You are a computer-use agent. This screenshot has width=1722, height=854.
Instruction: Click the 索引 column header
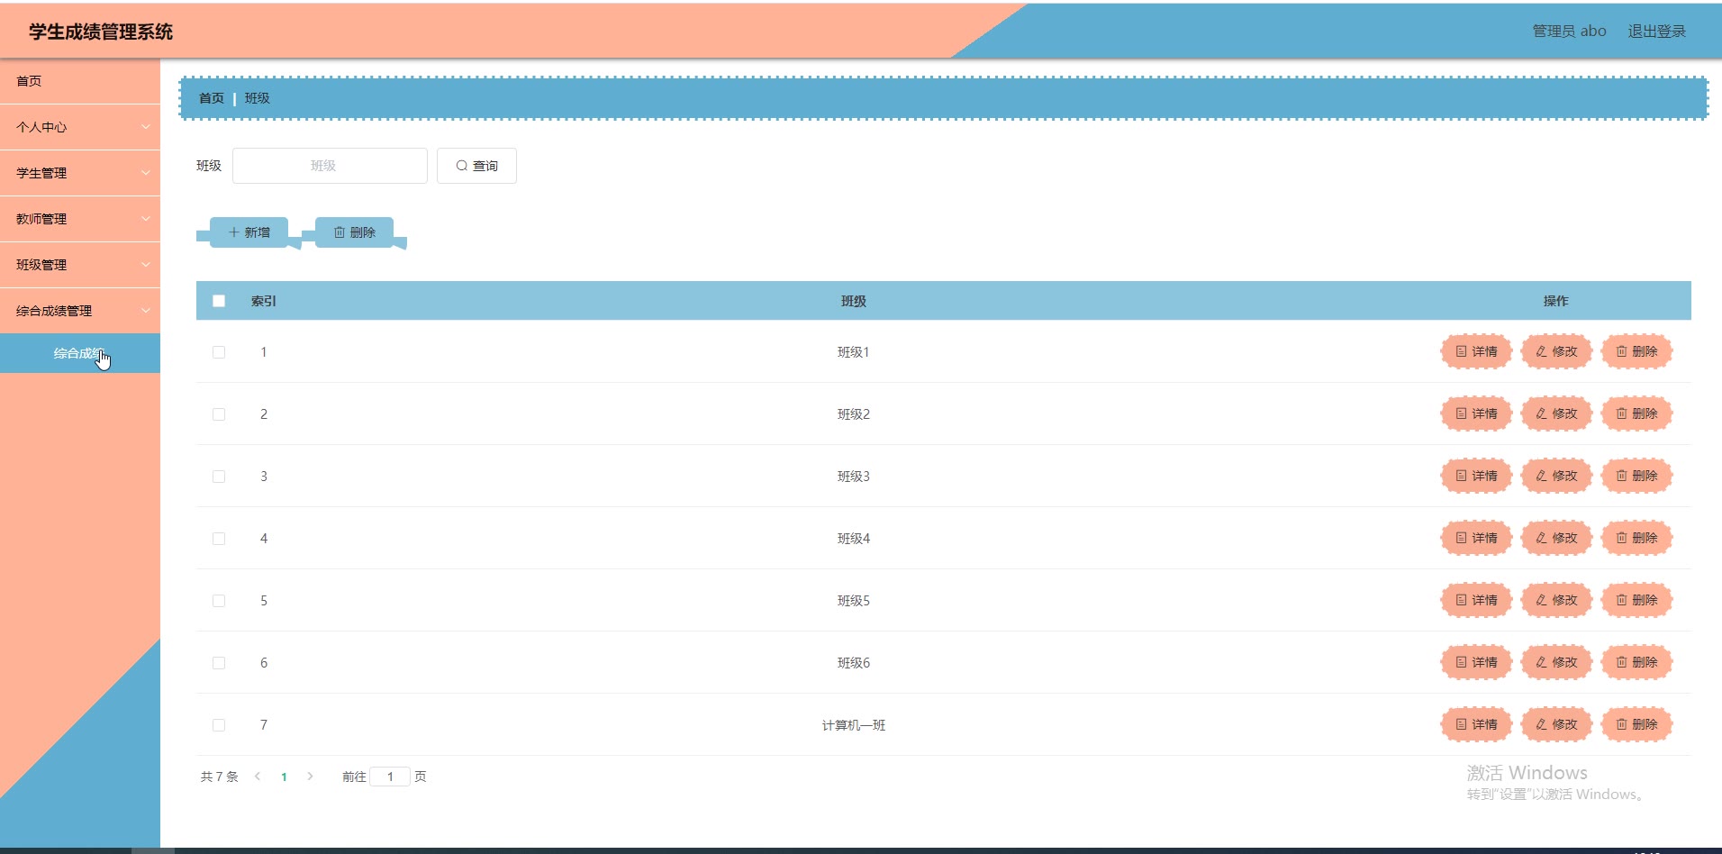(264, 301)
